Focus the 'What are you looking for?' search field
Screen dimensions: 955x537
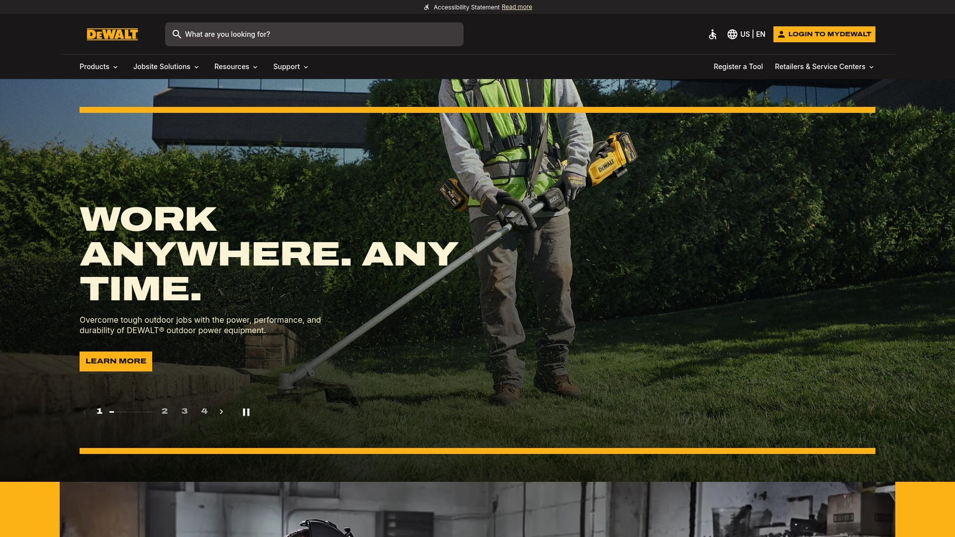pos(314,34)
